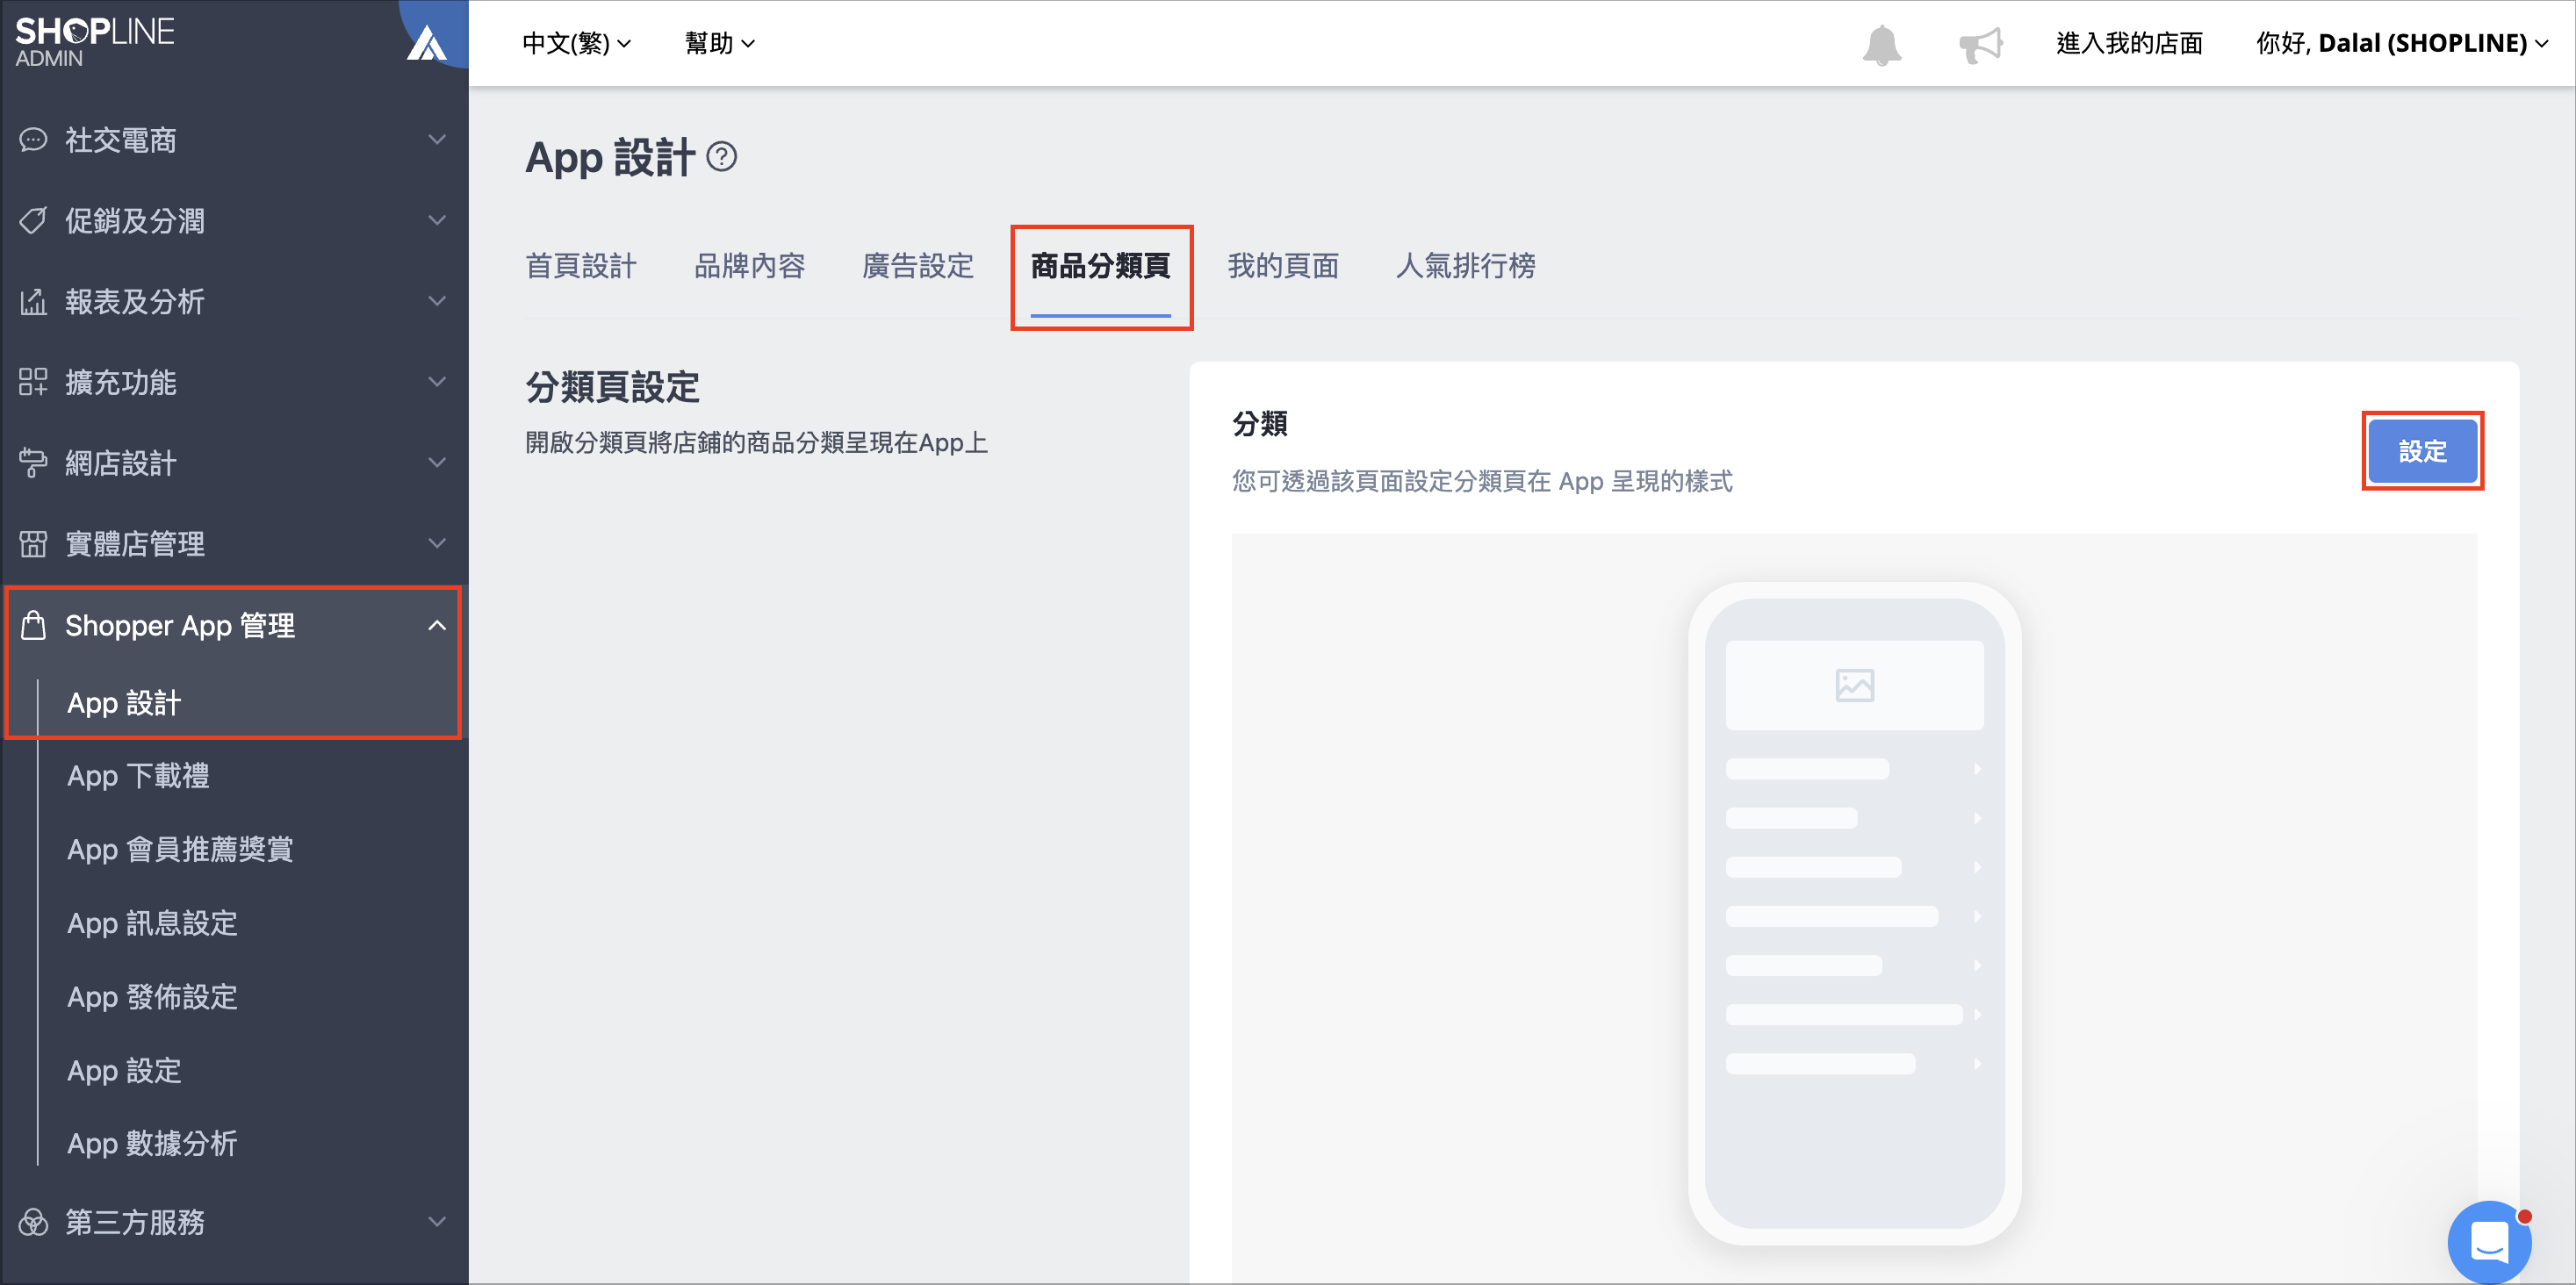Open the 中文(繁) language dropdown

coord(577,43)
